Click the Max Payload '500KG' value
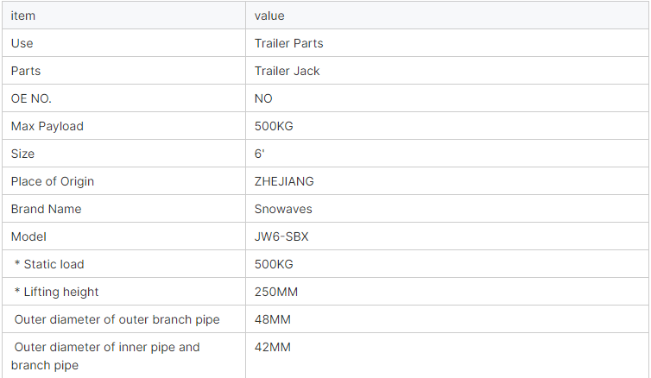Screen dimensions: 651x378 pos(274,126)
